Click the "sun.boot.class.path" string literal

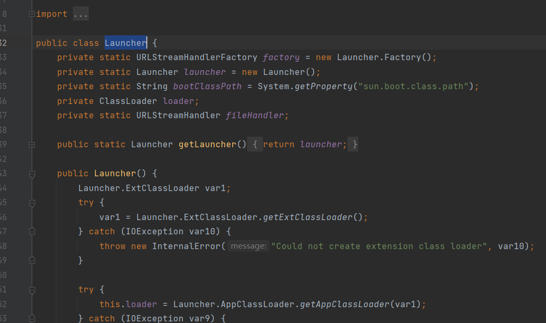415,87
